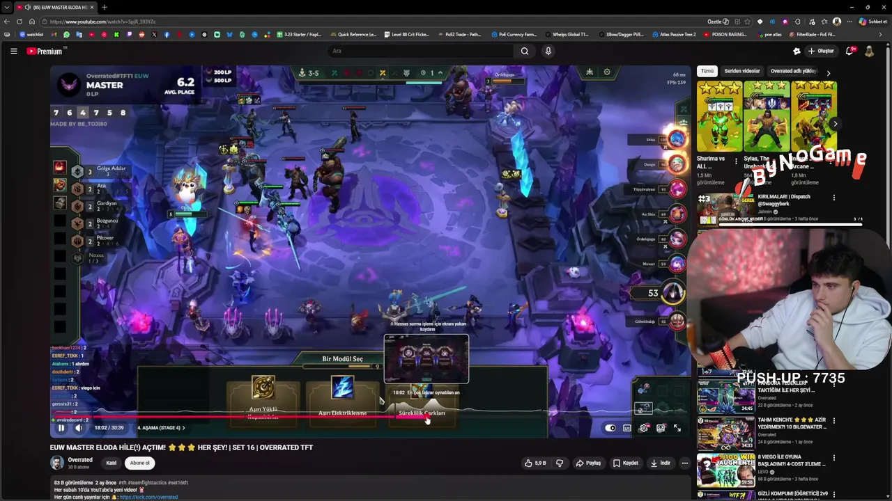
Task: Open a new browser tab
Action: coord(104,7)
